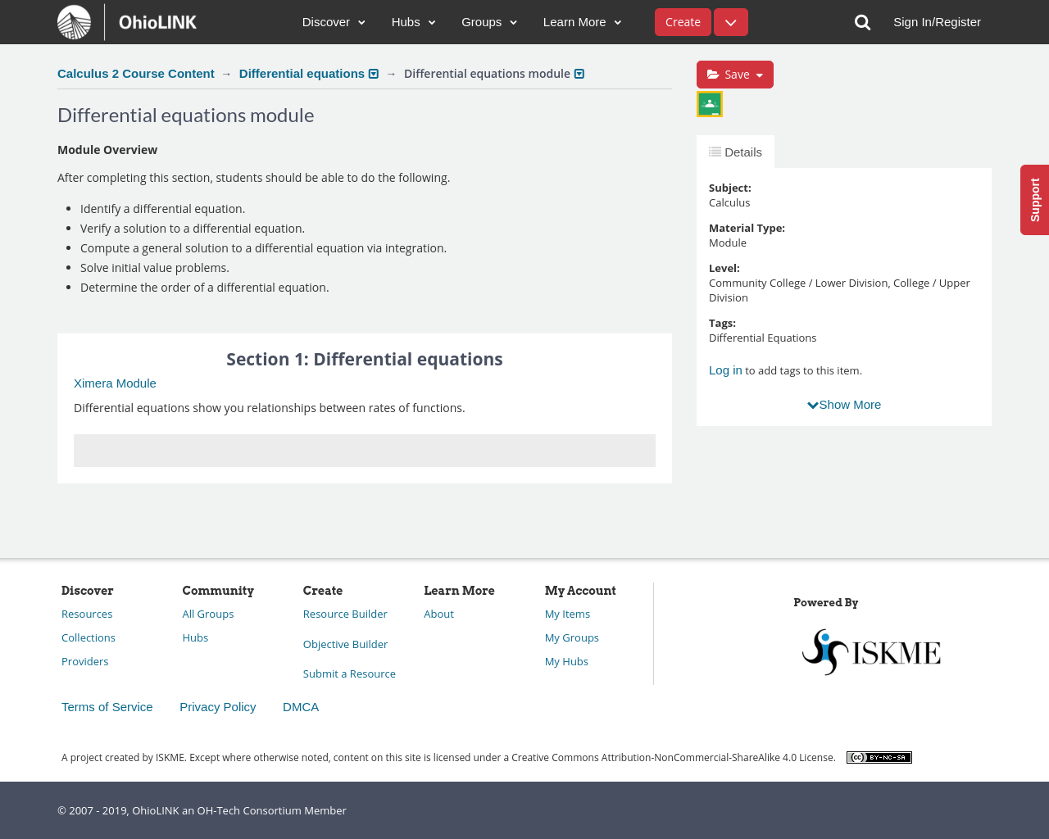This screenshot has height=839, width=1049.
Task: Click the ISKME logo
Action: (x=871, y=652)
